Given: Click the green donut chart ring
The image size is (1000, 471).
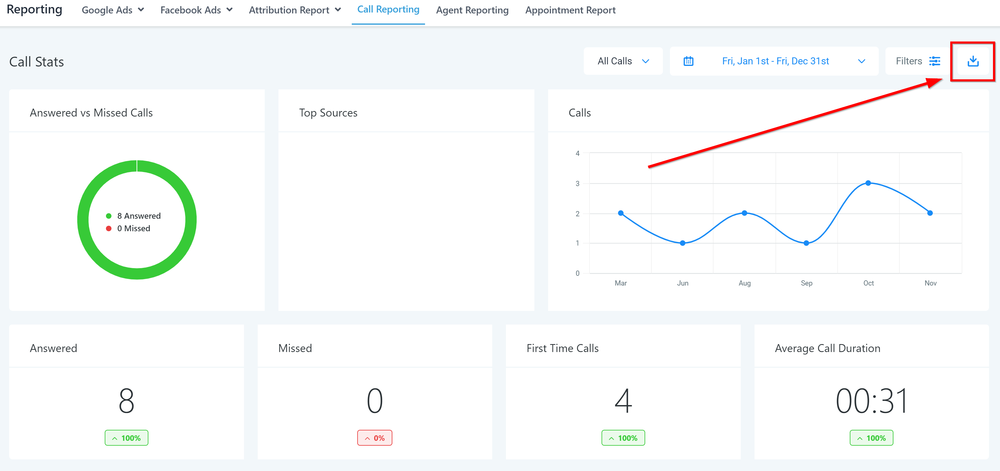Looking at the screenshot, I should [x=83, y=220].
